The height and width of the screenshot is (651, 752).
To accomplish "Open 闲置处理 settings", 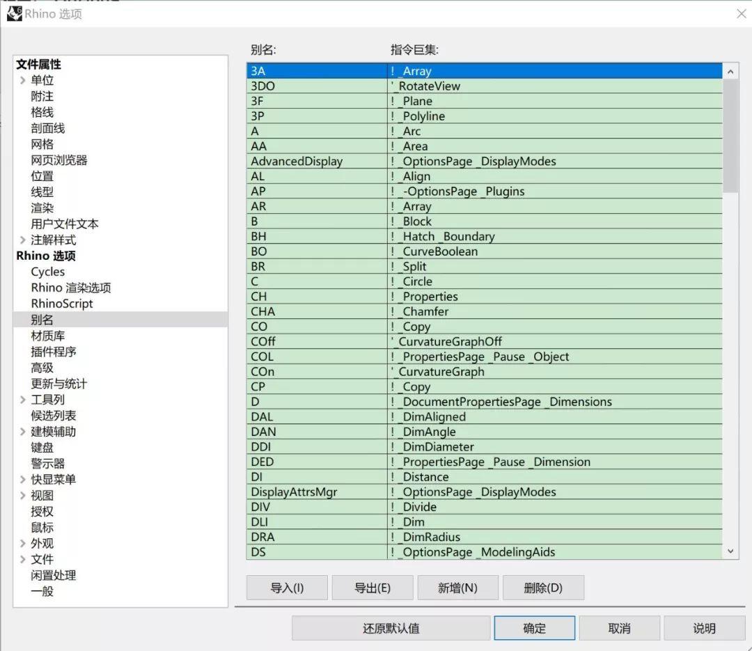I will pos(54,575).
